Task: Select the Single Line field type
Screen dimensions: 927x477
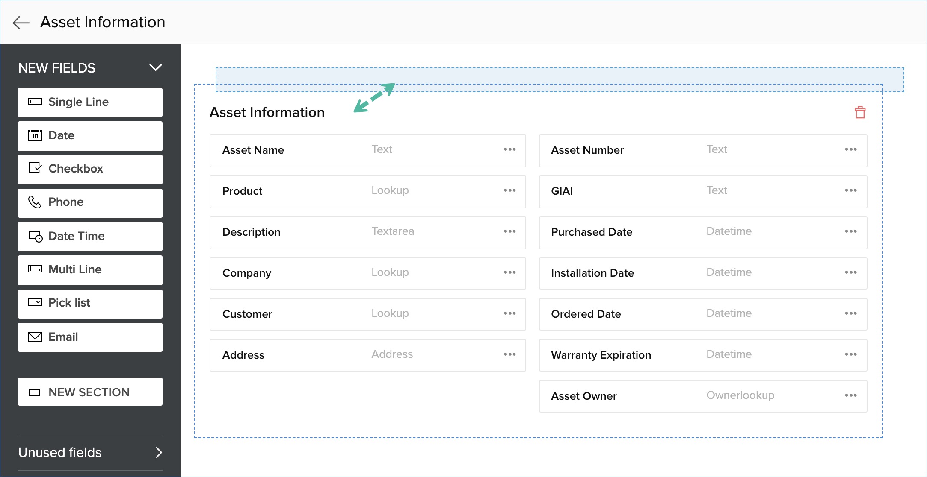Action: click(90, 102)
